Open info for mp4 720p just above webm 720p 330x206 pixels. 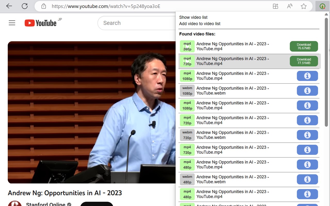click(307, 120)
